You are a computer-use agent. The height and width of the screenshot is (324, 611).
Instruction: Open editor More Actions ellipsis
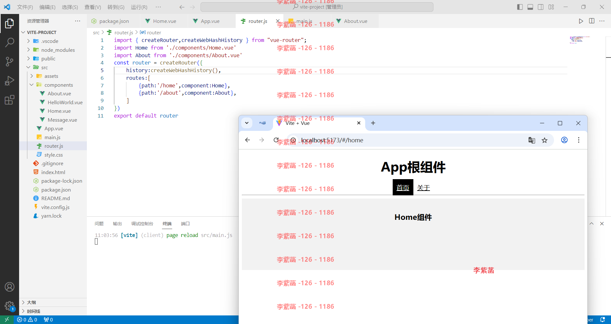tap(602, 21)
